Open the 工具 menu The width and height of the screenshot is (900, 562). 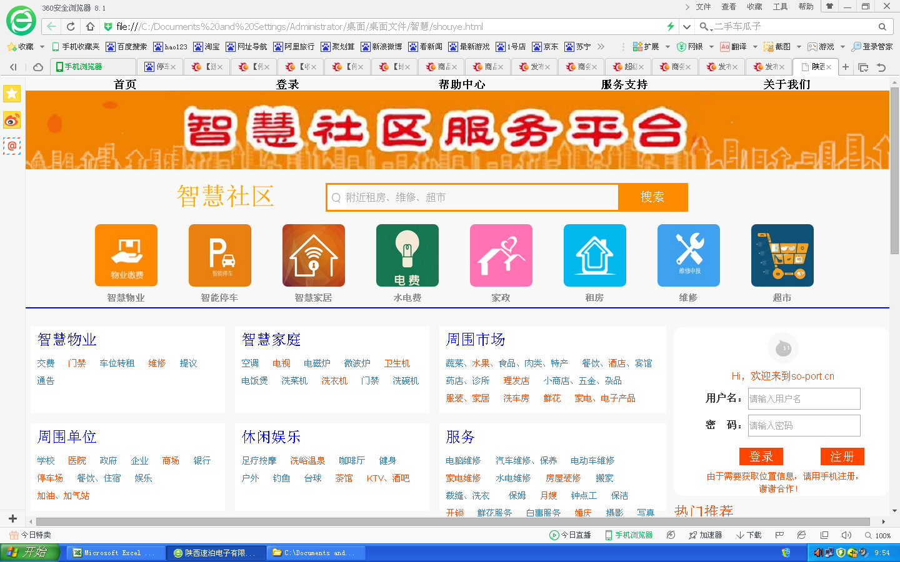coord(781,7)
